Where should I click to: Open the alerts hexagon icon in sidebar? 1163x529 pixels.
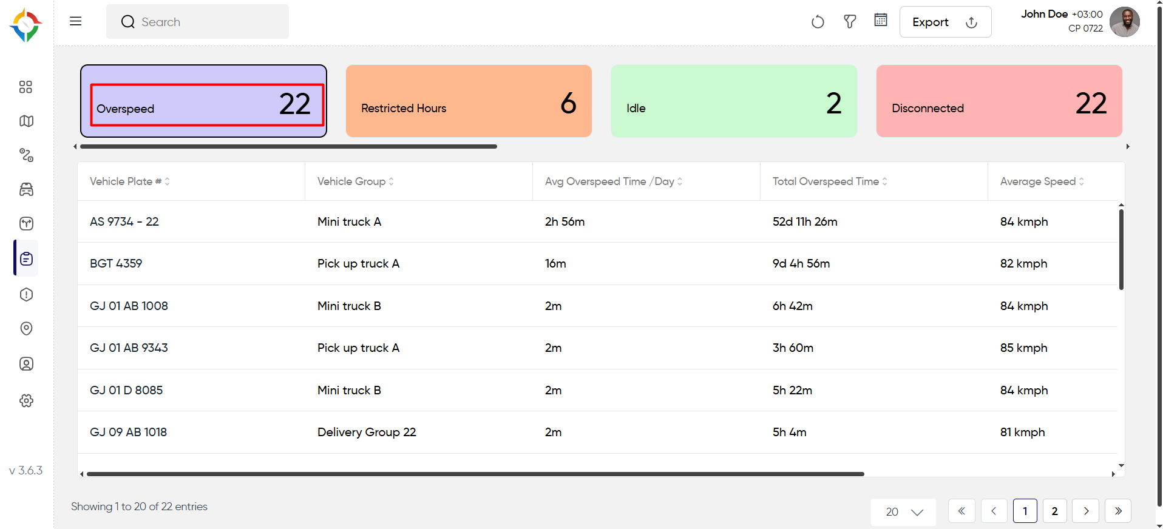(26, 295)
